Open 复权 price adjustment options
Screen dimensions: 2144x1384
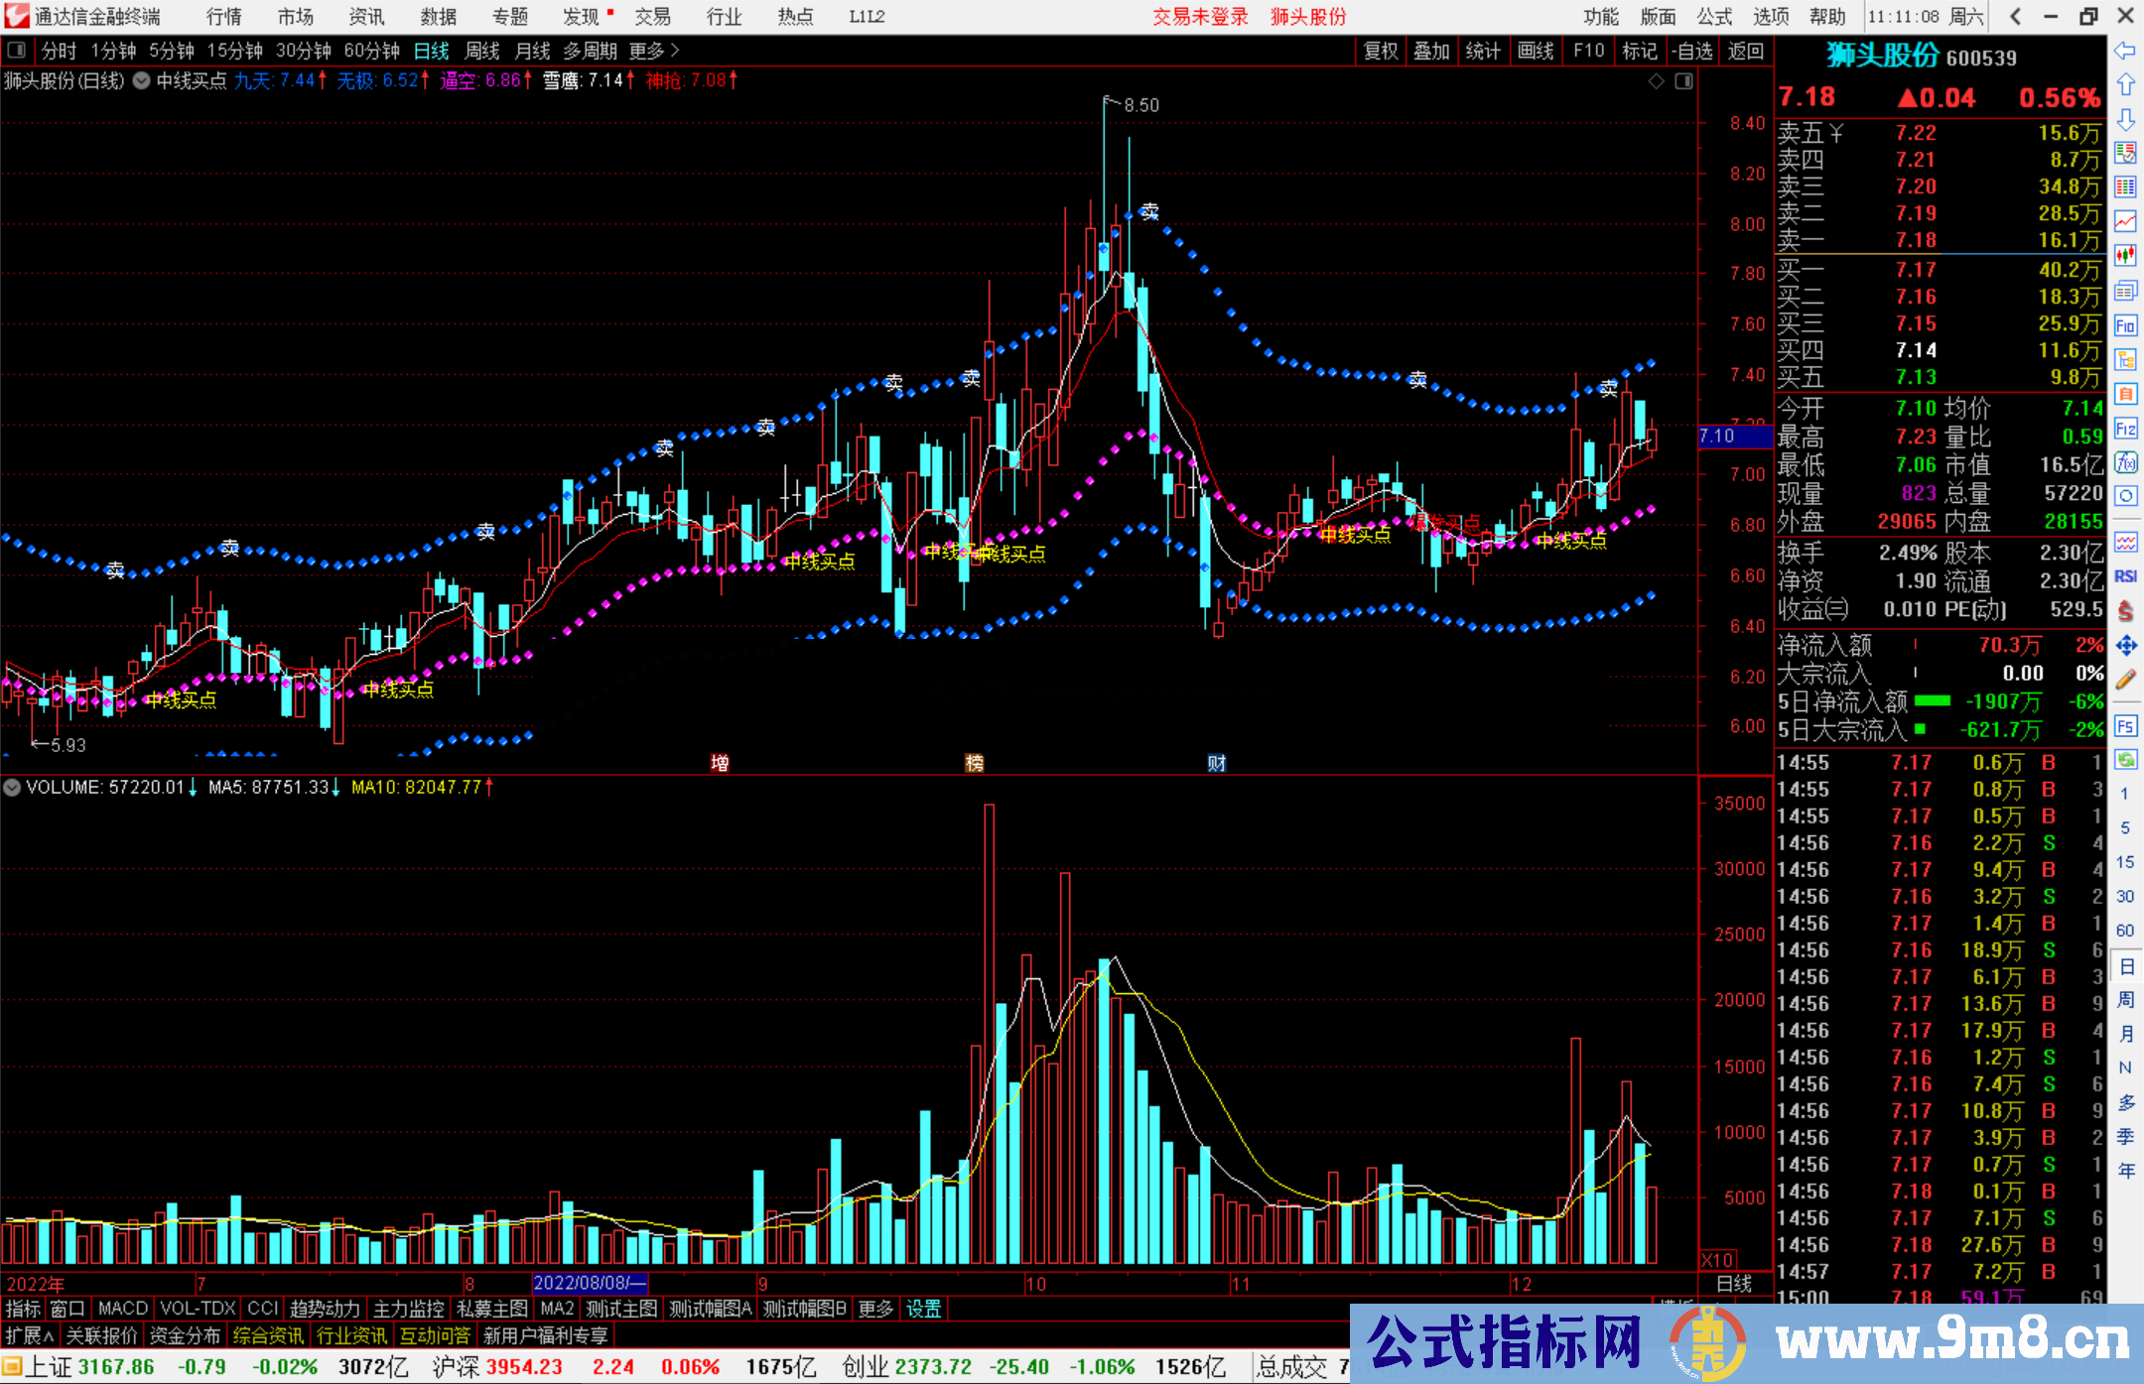click(1381, 51)
